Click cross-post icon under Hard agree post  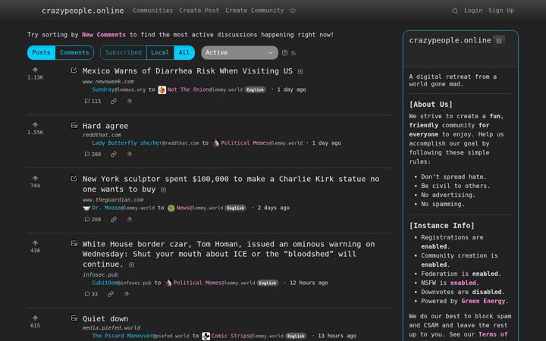pos(130,154)
